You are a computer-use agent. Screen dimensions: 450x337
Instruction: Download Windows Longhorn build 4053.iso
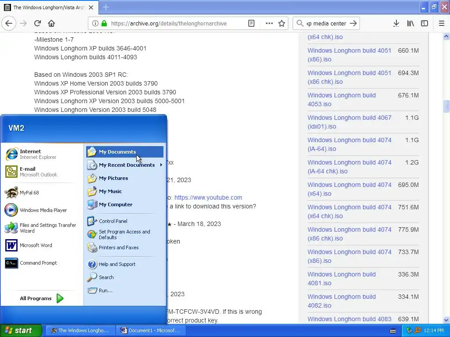pos(341,100)
